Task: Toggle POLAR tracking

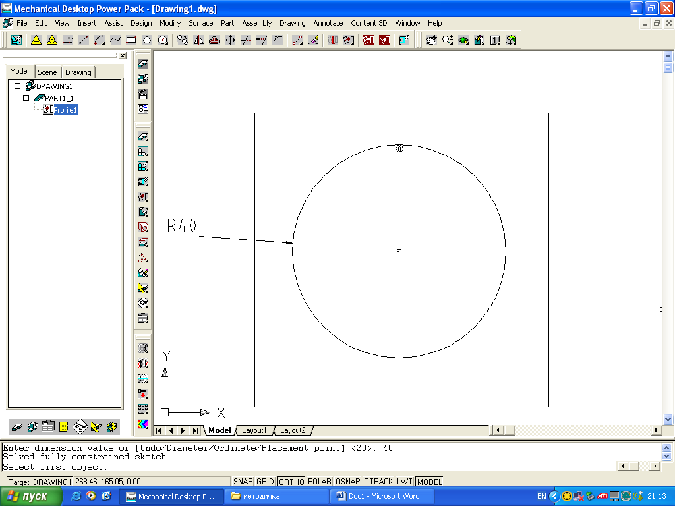Action: point(320,482)
